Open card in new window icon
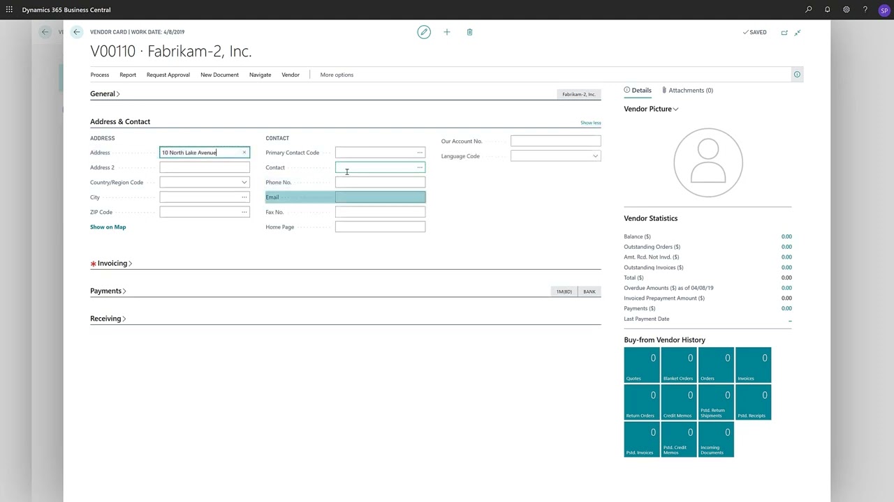 (784, 32)
